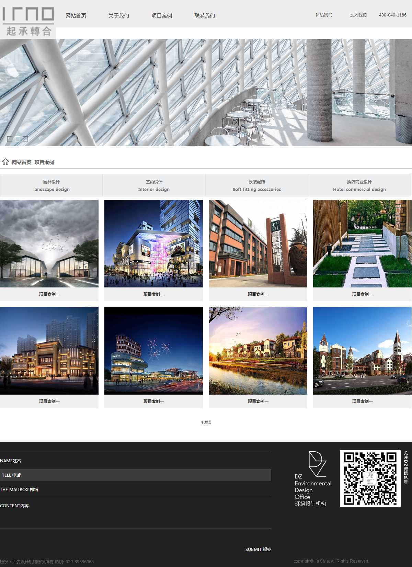Switch to the landscape design tab
412x567 pixels.
51,185
